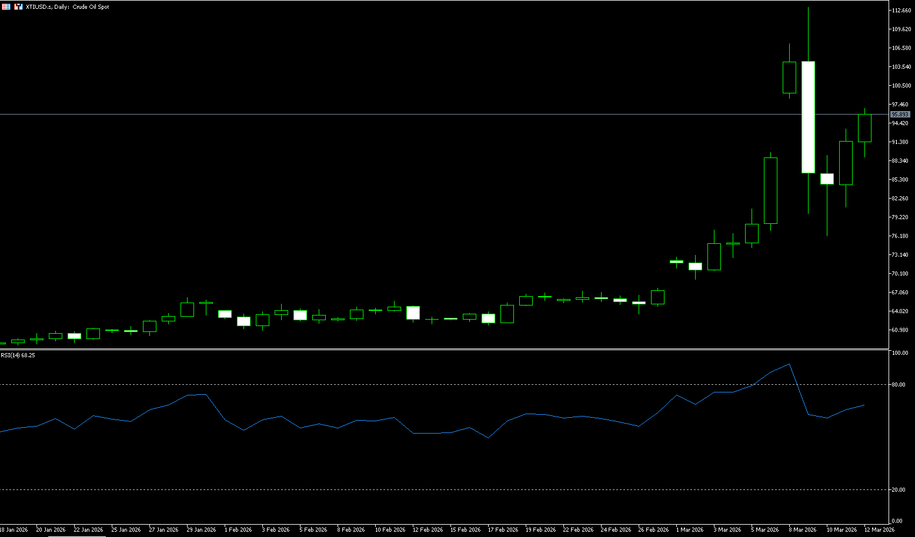Click the RSI(14) 68.25 indicator label
This screenshot has height=537, width=915.
coord(18,355)
